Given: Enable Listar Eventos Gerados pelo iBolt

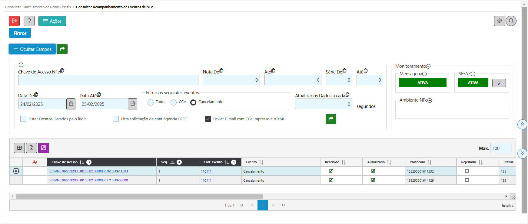Looking at the screenshot, I should (x=23, y=119).
